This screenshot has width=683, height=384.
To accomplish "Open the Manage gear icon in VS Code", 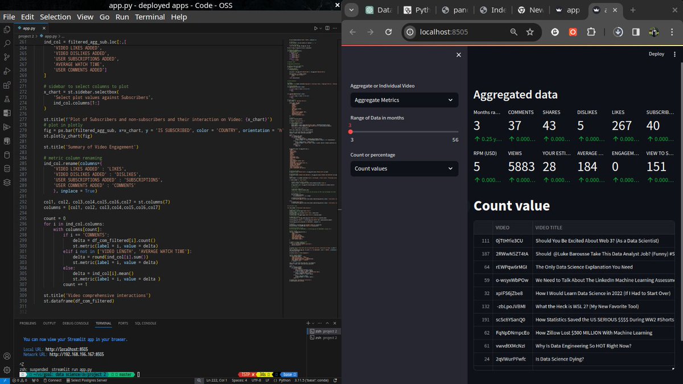I will (x=7, y=370).
